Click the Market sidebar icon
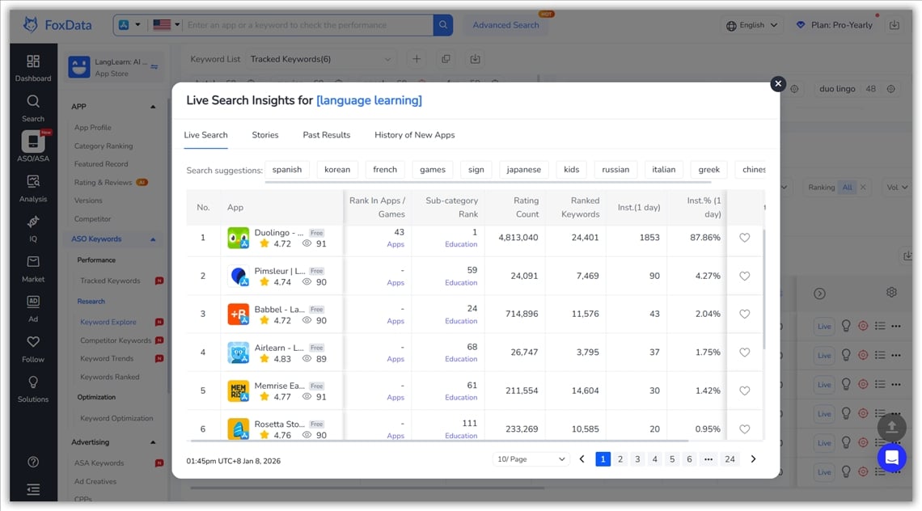Viewport: 922px width, 511px height. [33, 268]
